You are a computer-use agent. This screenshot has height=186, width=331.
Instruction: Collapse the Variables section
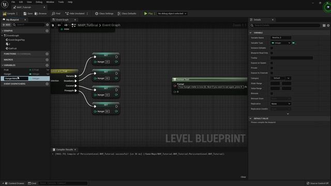pyautogui.click(x=3, y=65)
